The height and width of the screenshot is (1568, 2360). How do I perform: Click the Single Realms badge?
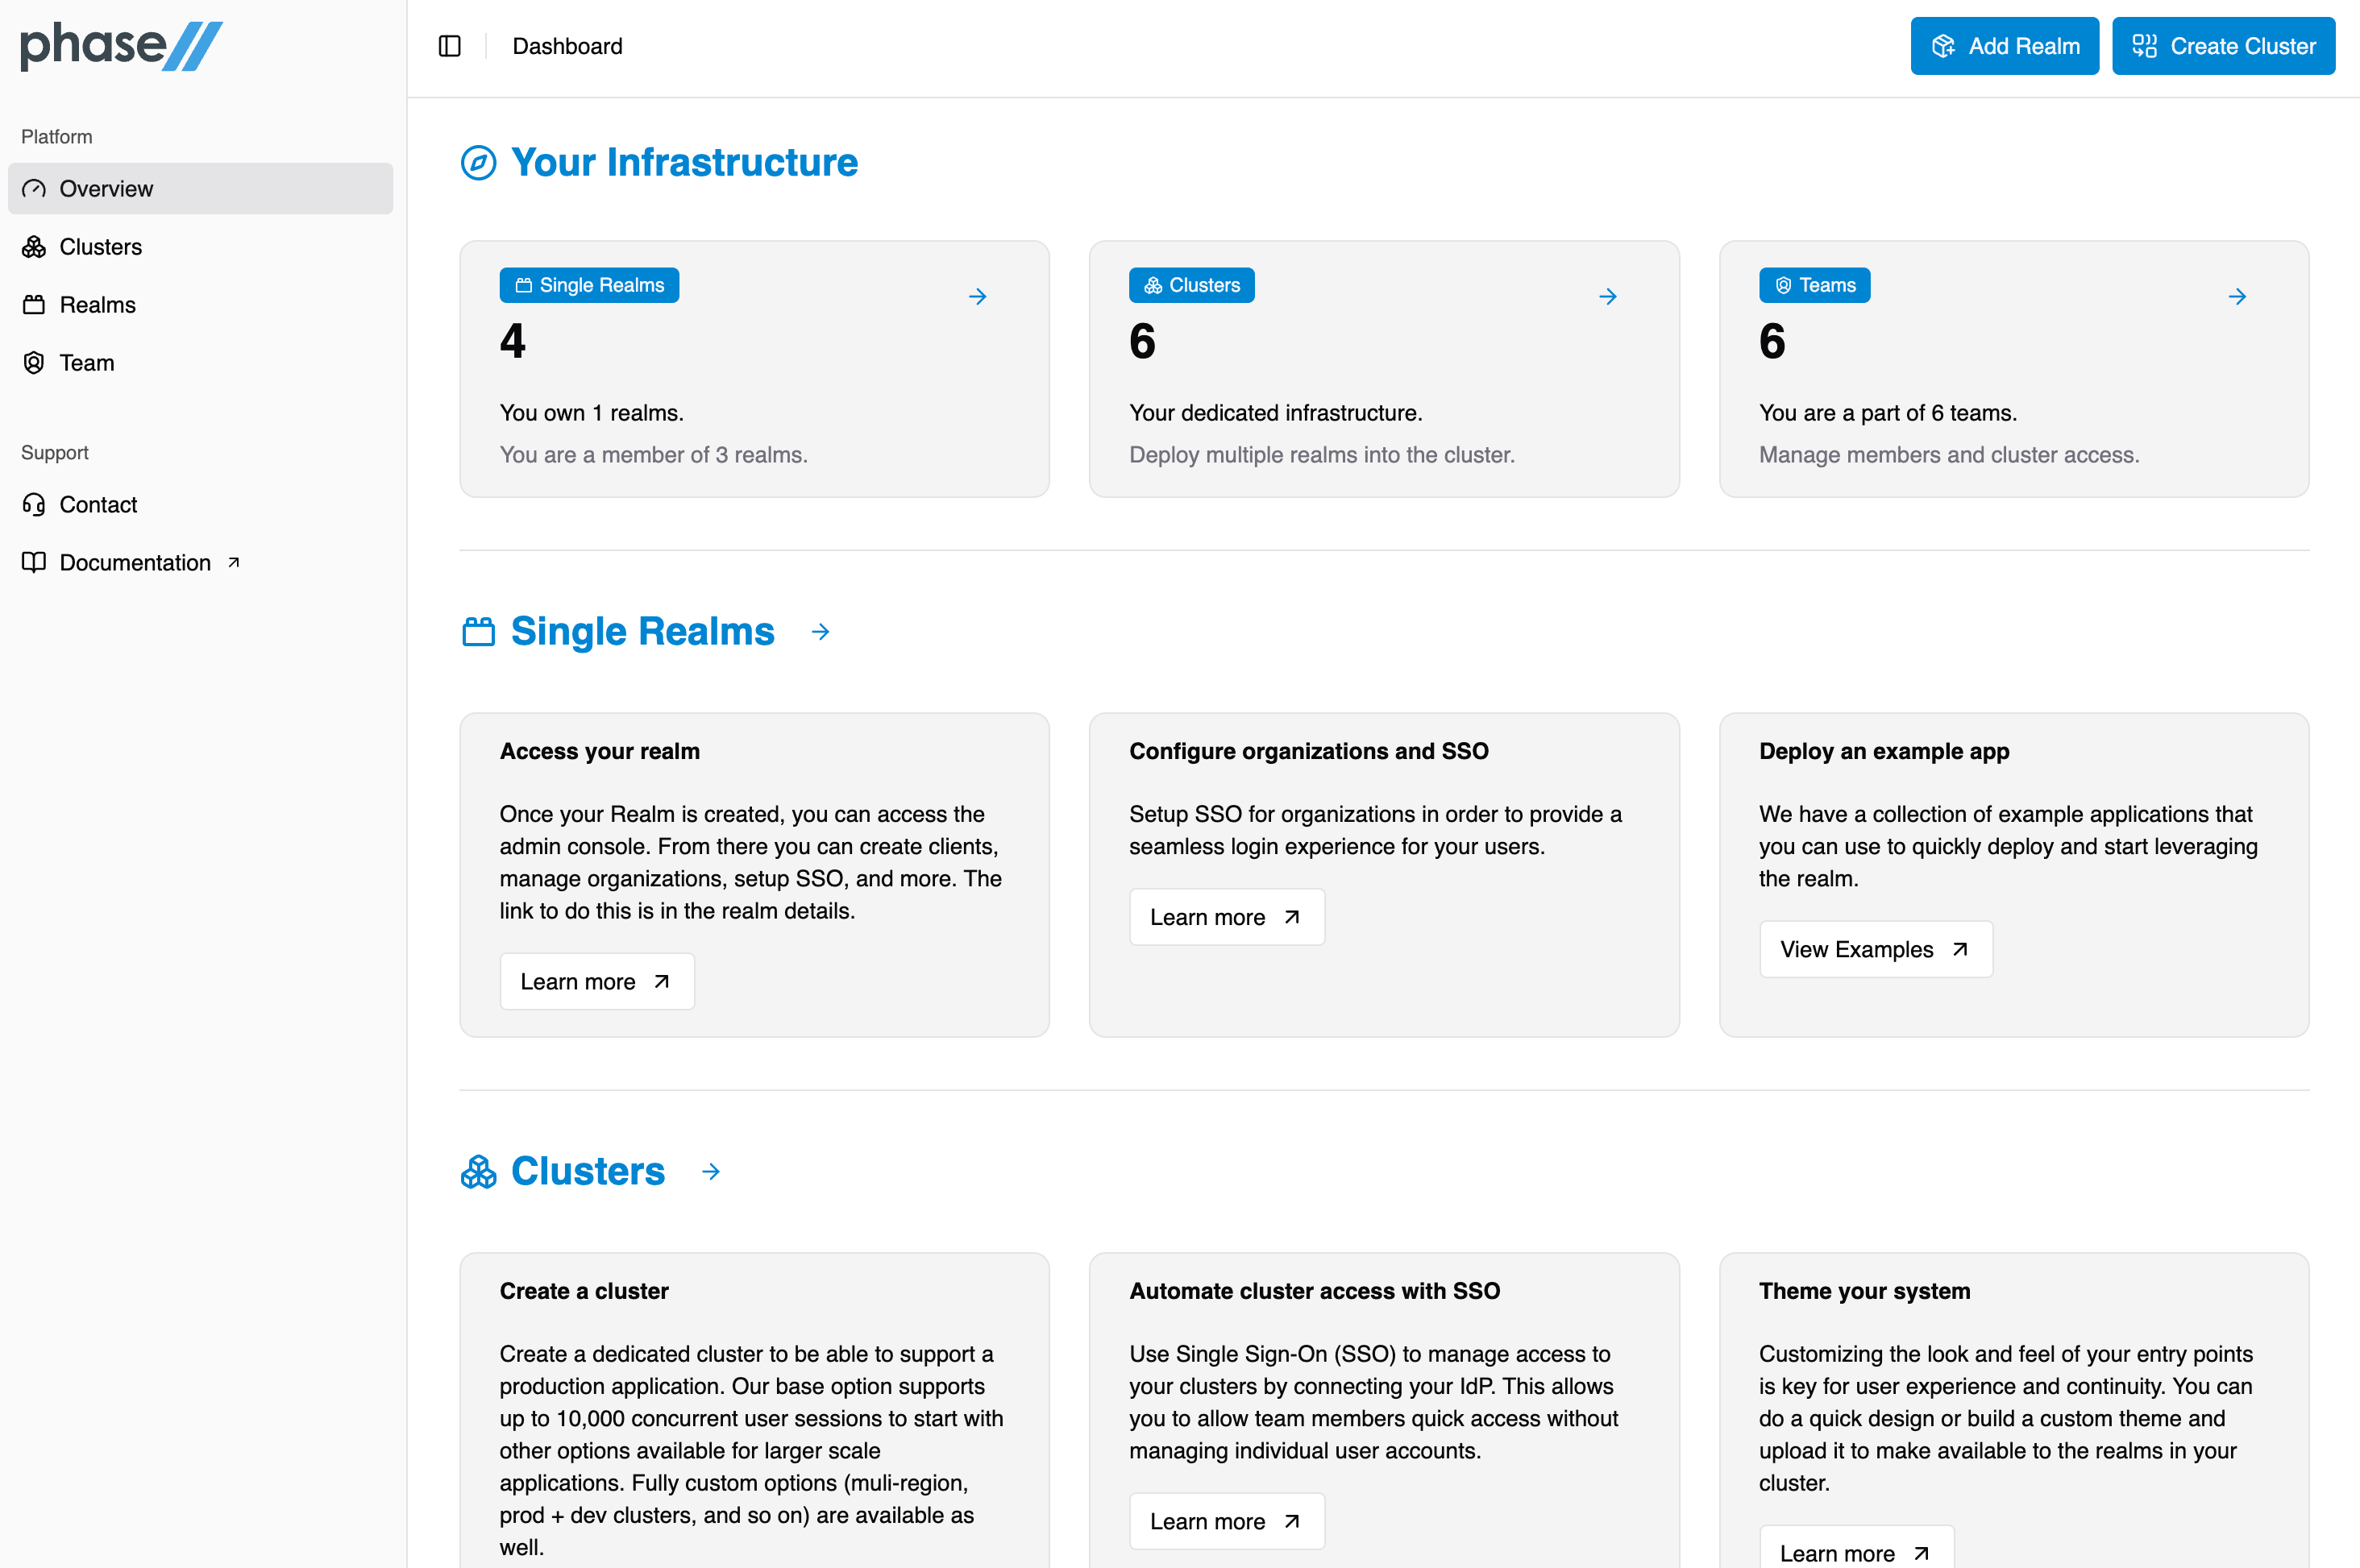589,285
